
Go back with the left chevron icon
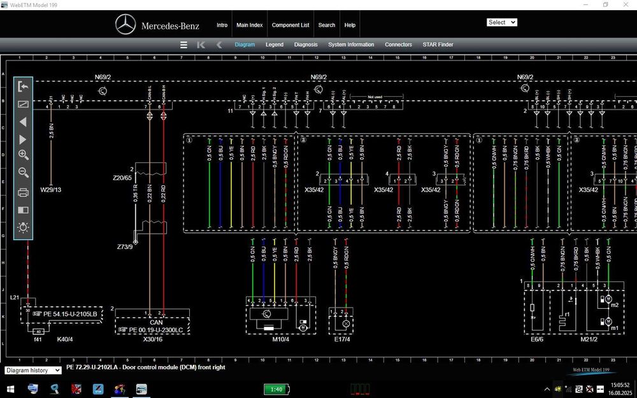[x=219, y=45]
